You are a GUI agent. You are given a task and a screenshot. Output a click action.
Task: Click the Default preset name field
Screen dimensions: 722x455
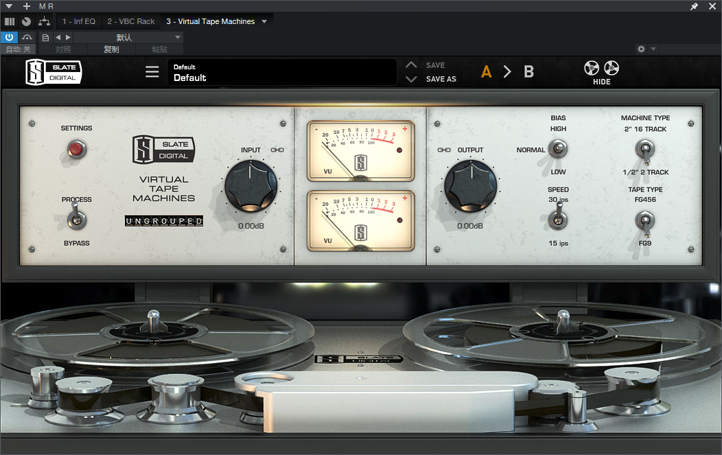(x=282, y=72)
